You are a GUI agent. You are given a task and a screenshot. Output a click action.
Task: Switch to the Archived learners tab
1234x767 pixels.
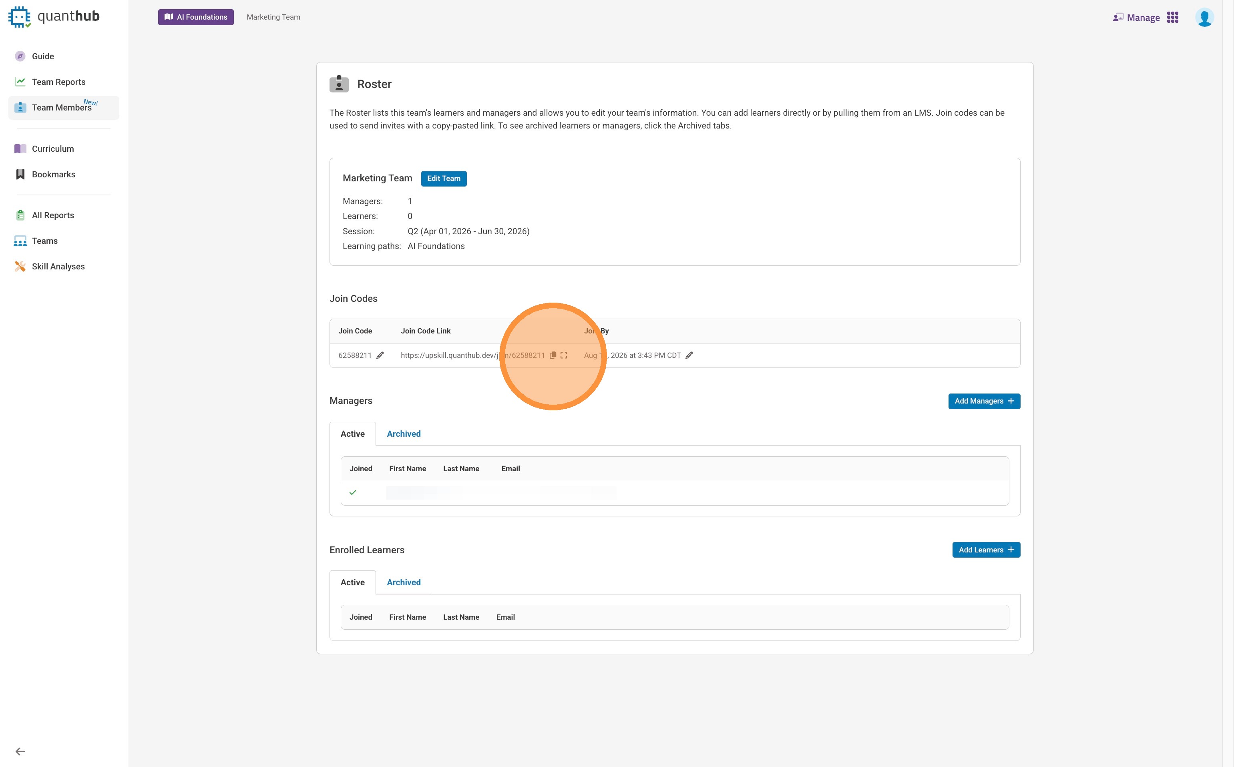tap(403, 582)
